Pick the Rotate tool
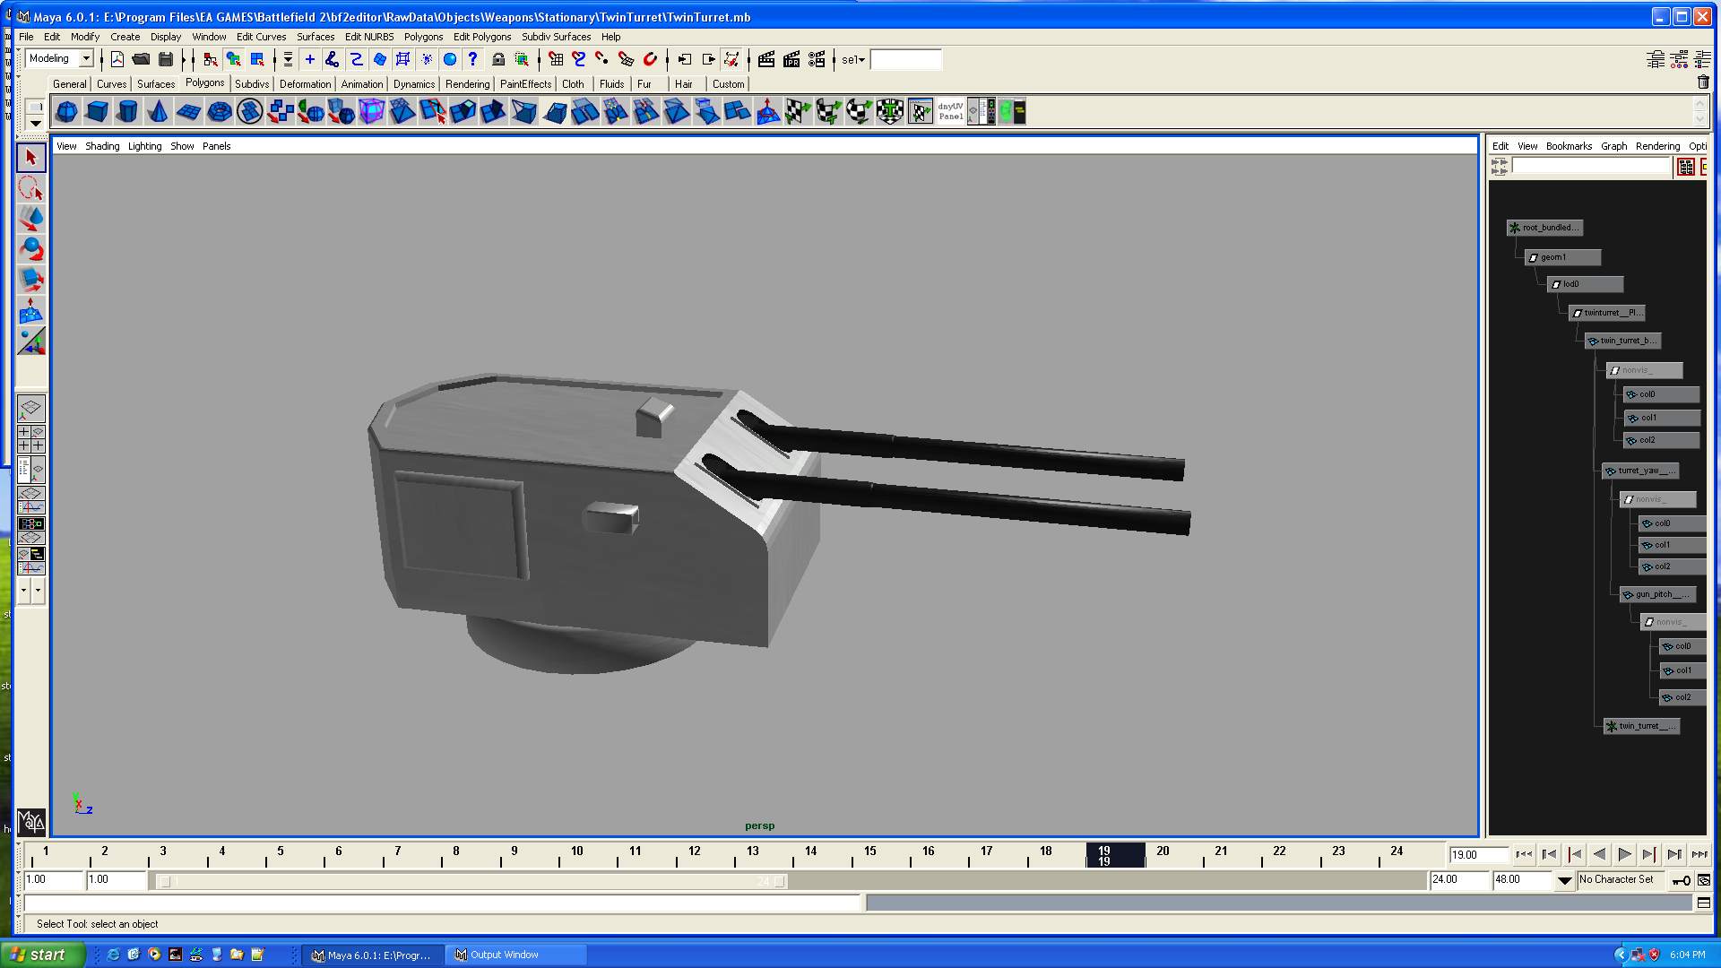Screen dimensions: 1721x968 [31, 249]
